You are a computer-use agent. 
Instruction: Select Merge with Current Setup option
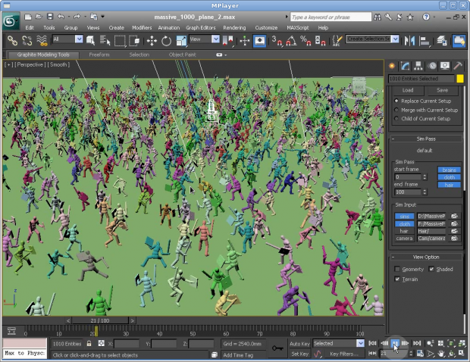coord(396,110)
